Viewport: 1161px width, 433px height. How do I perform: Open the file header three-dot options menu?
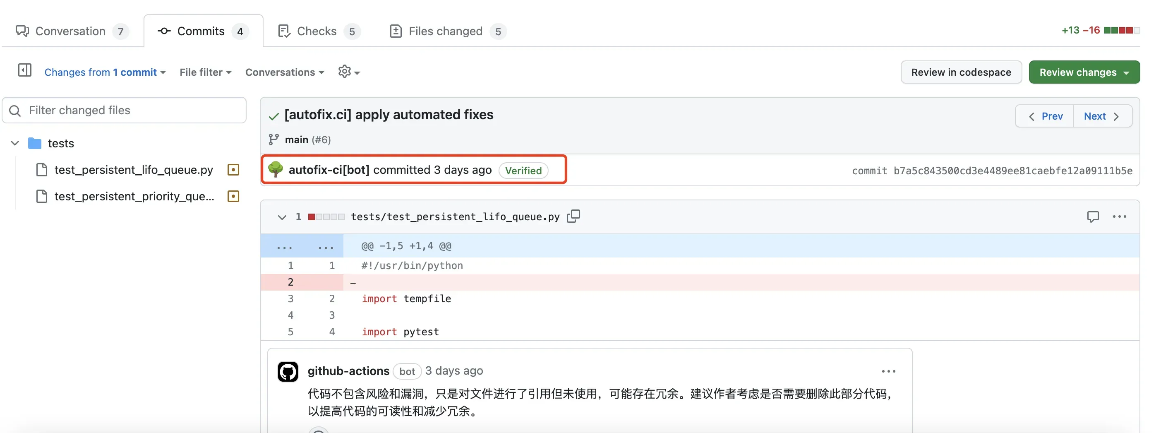[x=1119, y=216]
